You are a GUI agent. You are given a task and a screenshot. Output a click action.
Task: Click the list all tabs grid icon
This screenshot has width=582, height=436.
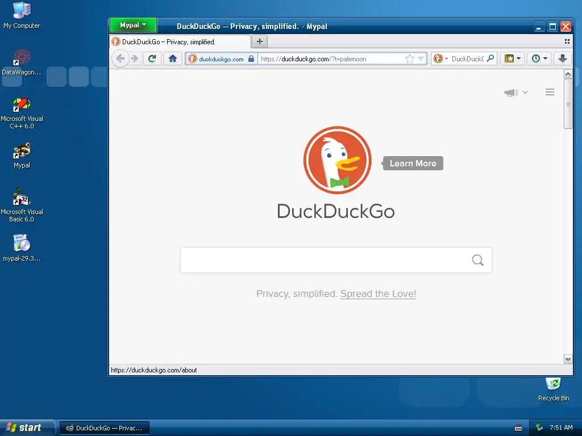pos(567,41)
